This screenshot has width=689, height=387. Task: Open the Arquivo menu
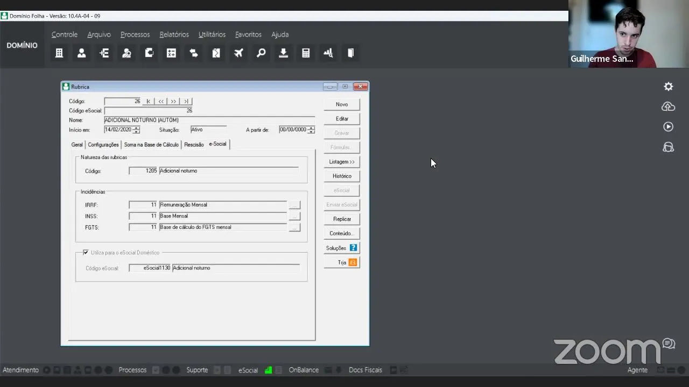(x=99, y=34)
